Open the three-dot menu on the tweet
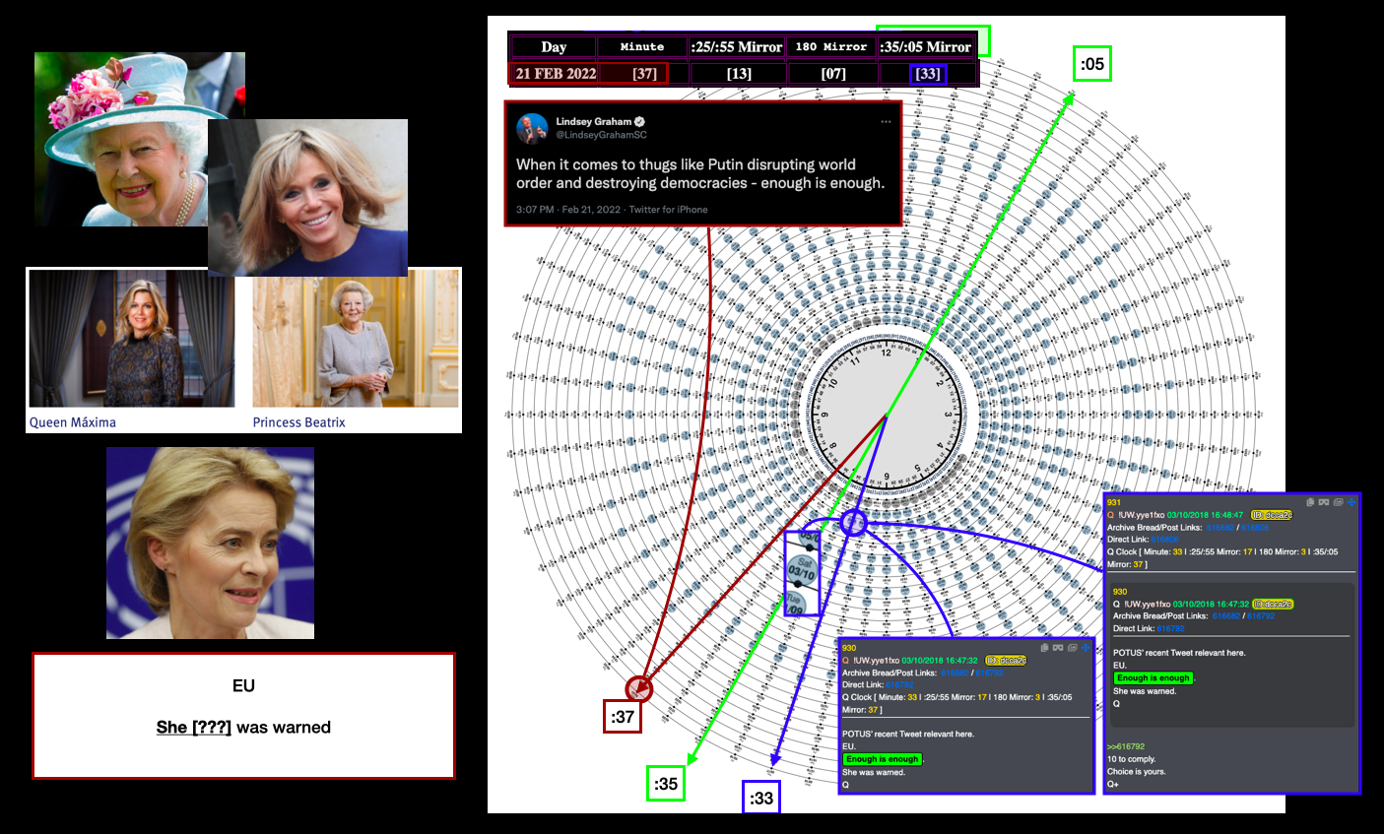This screenshot has height=834, width=1384. click(x=886, y=122)
